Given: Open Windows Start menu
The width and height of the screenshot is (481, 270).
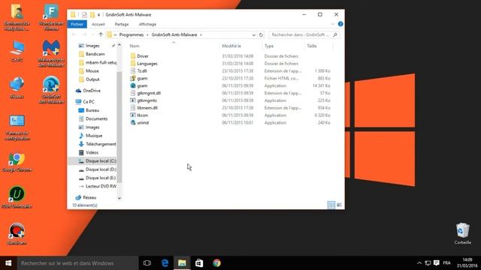Looking at the screenshot, I should 8,263.
